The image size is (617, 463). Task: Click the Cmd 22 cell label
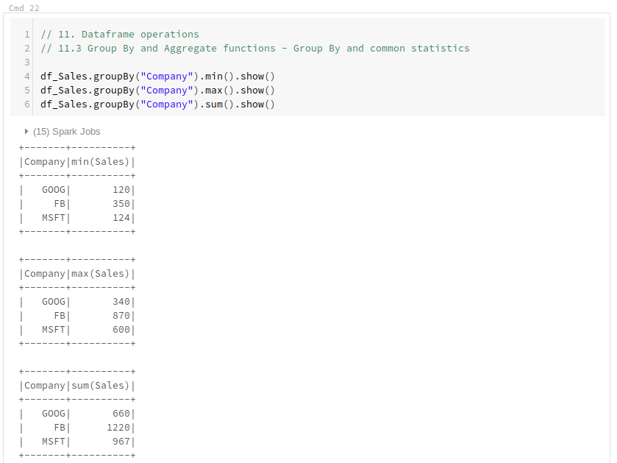click(x=24, y=8)
